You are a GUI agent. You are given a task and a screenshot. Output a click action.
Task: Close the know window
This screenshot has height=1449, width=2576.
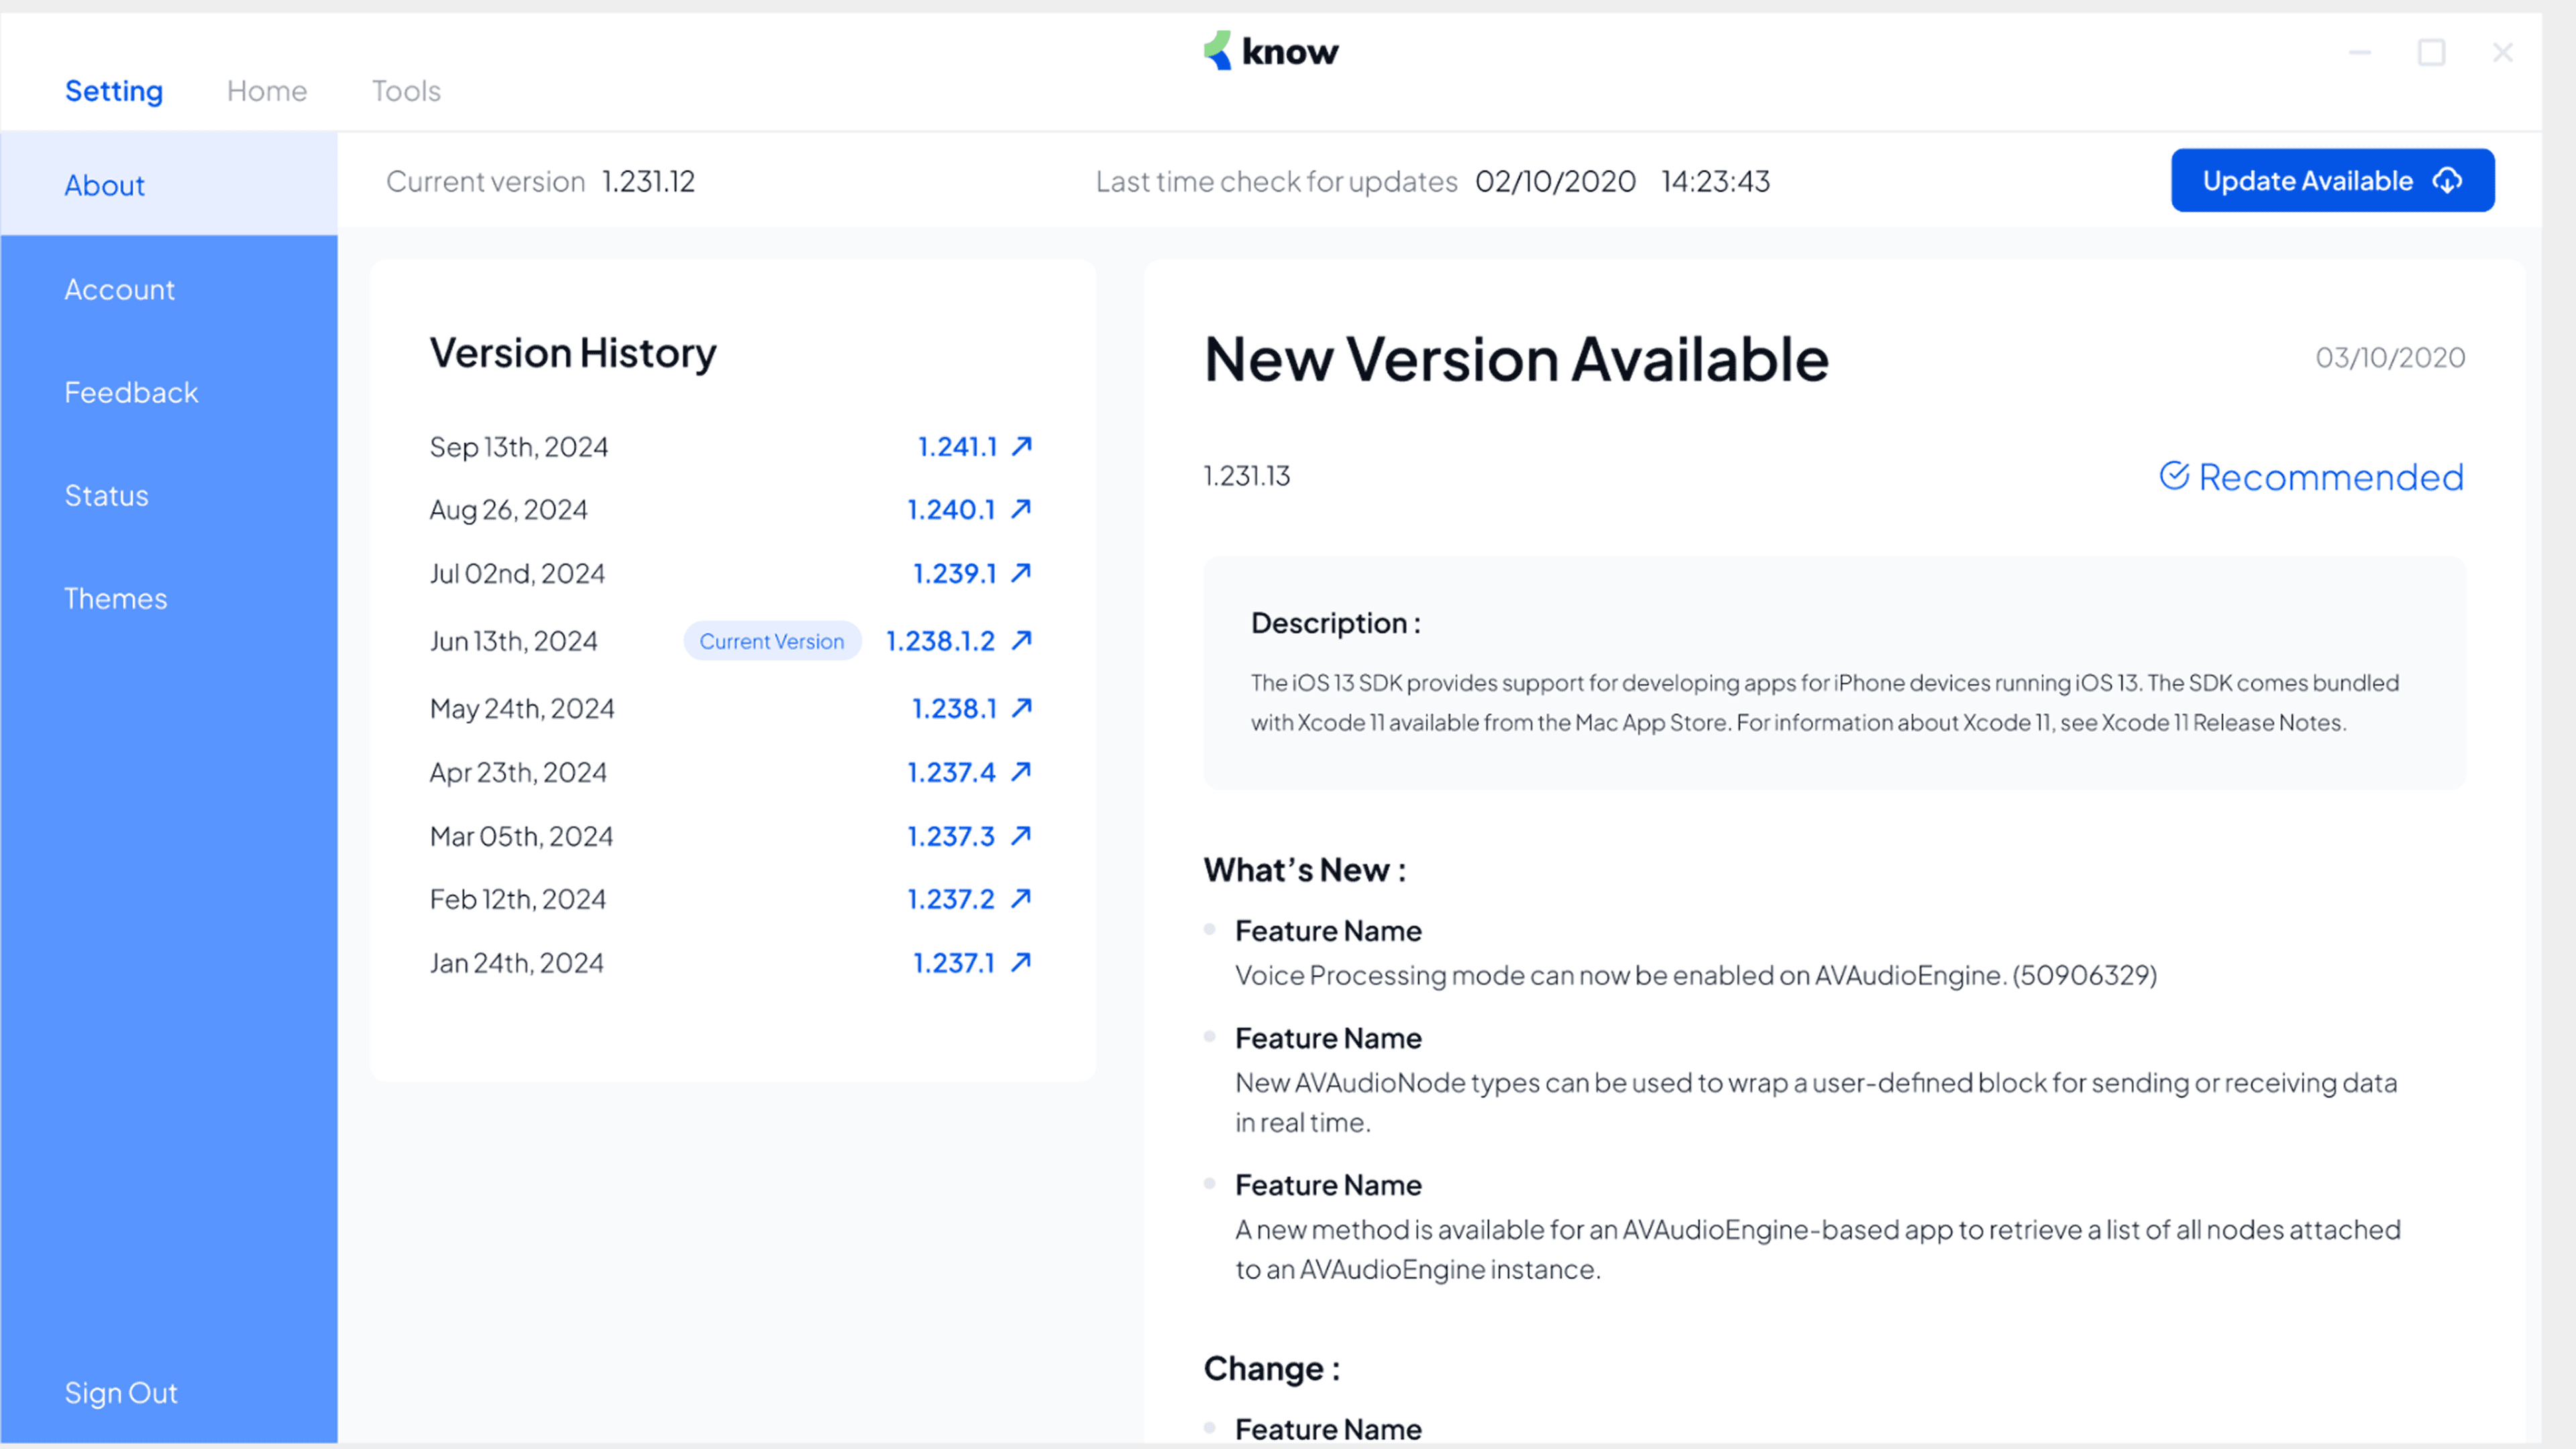point(2503,52)
